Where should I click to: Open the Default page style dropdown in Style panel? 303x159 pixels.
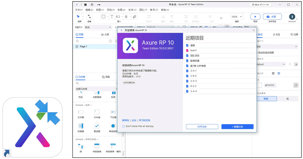270,64
